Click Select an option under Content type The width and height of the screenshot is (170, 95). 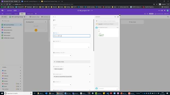pos(58,69)
